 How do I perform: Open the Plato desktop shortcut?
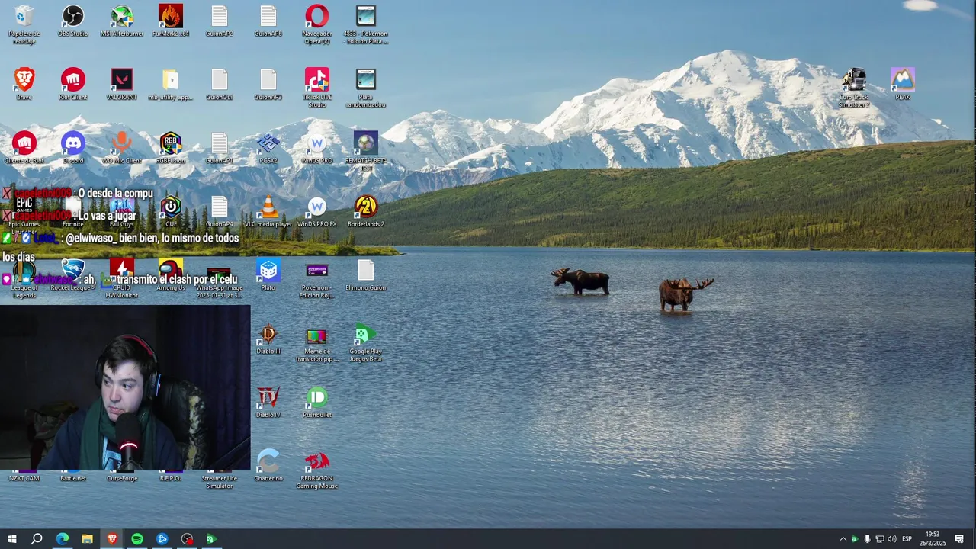pos(268,274)
